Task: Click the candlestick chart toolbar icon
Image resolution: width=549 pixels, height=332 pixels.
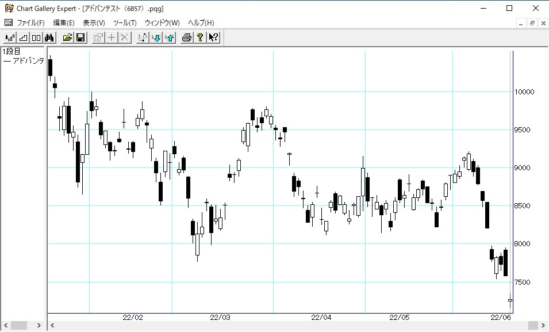Action: [x=10, y=38]
